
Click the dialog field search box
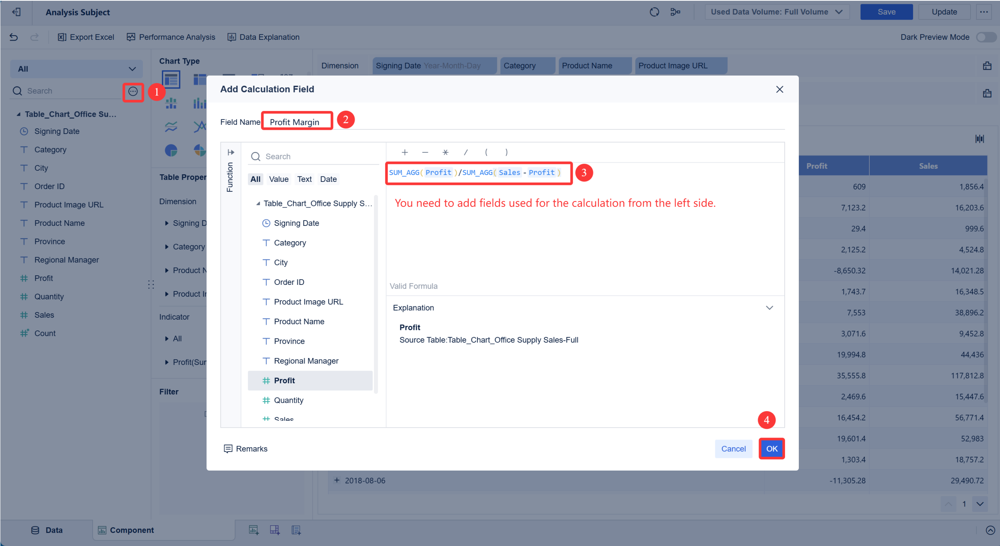click(314, 156)
